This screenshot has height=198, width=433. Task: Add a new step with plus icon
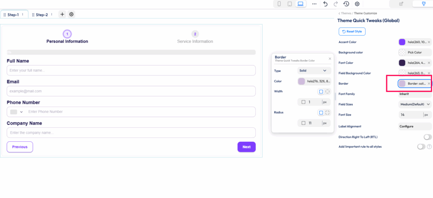(62, 14)
